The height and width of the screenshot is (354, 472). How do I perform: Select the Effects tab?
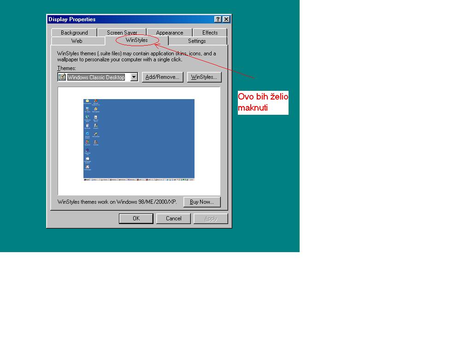pyautogui.click(x=210, y=33)
